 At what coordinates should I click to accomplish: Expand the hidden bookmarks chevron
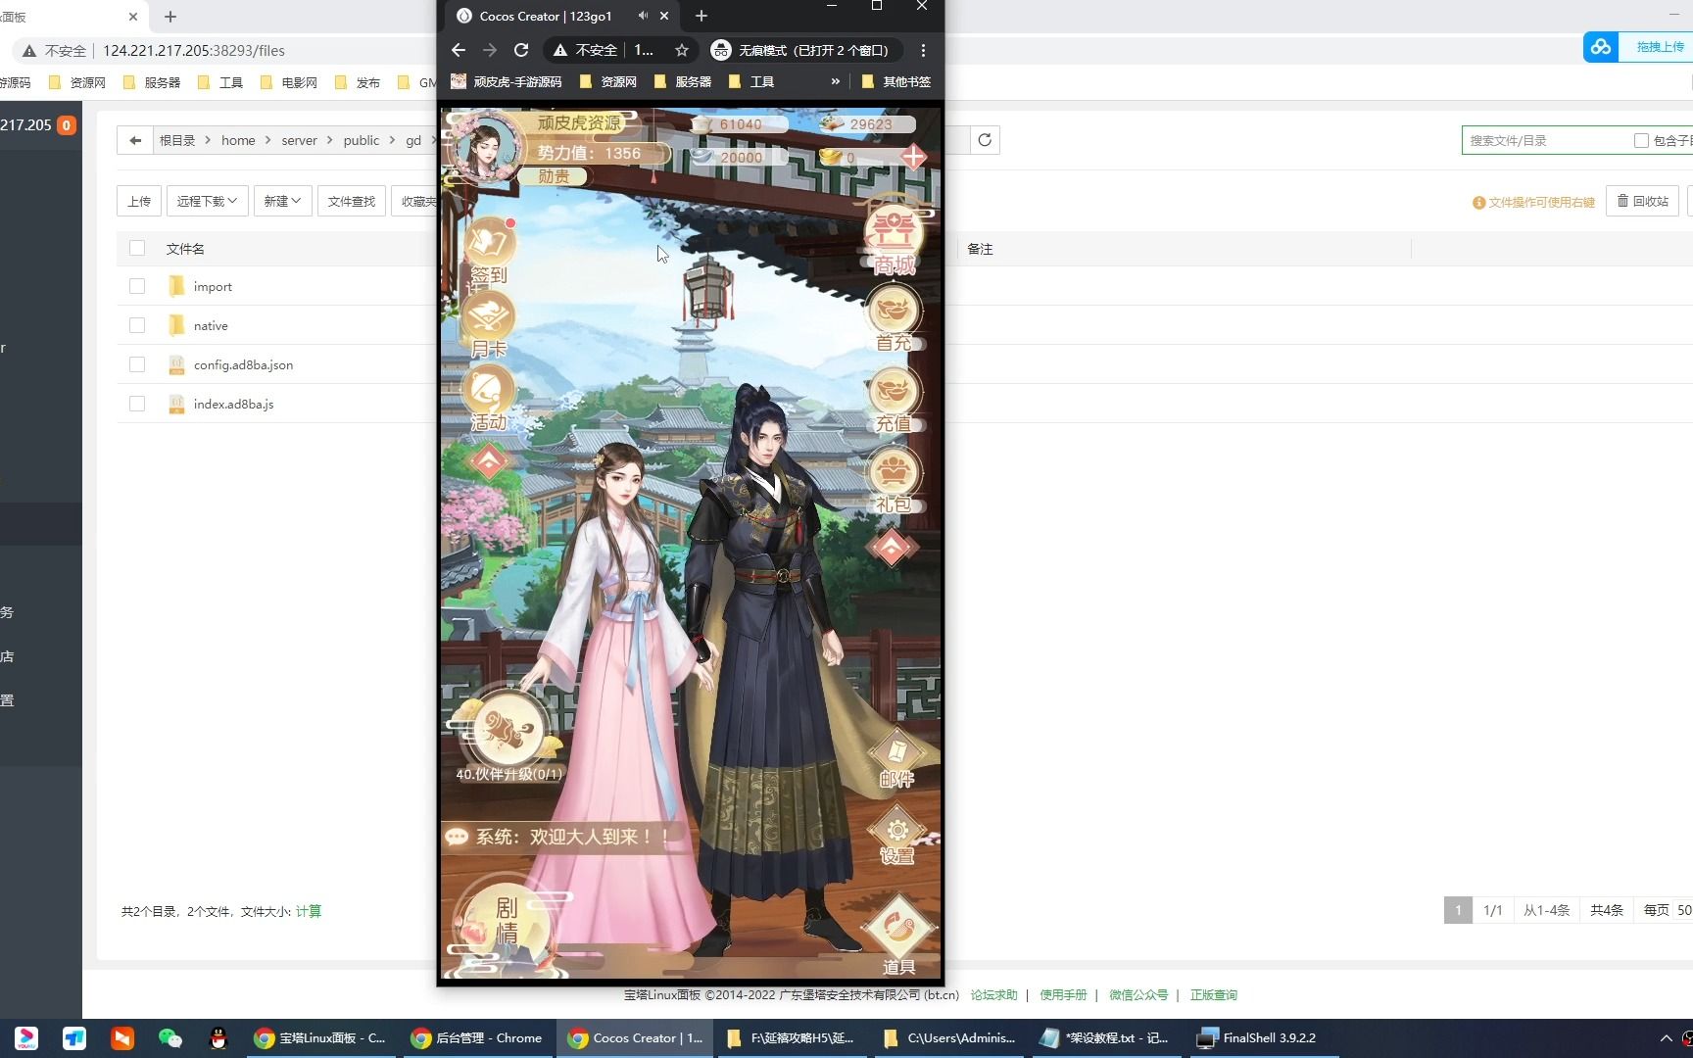click(835, 81)
